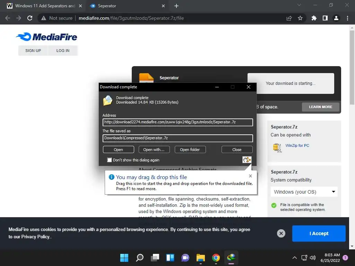Close the Seperator tab

[163, 6]
